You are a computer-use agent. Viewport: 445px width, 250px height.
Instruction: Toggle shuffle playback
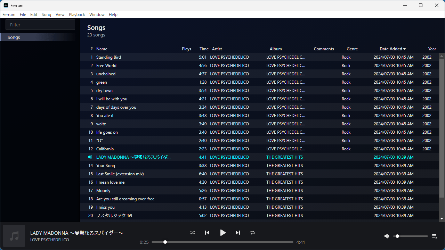pos(193,233)
